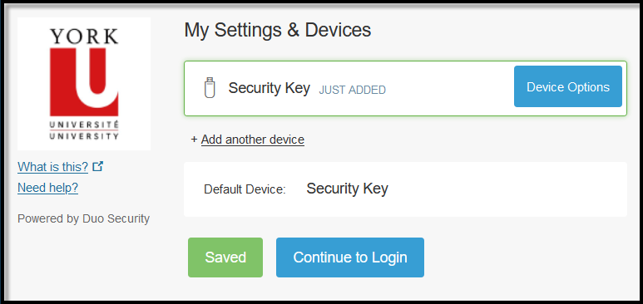Click the UNIVERSITÉ UNIVERSITY text in the logo
The height and width of the screenshot is (304, 643).
click(x=84, y=130)
